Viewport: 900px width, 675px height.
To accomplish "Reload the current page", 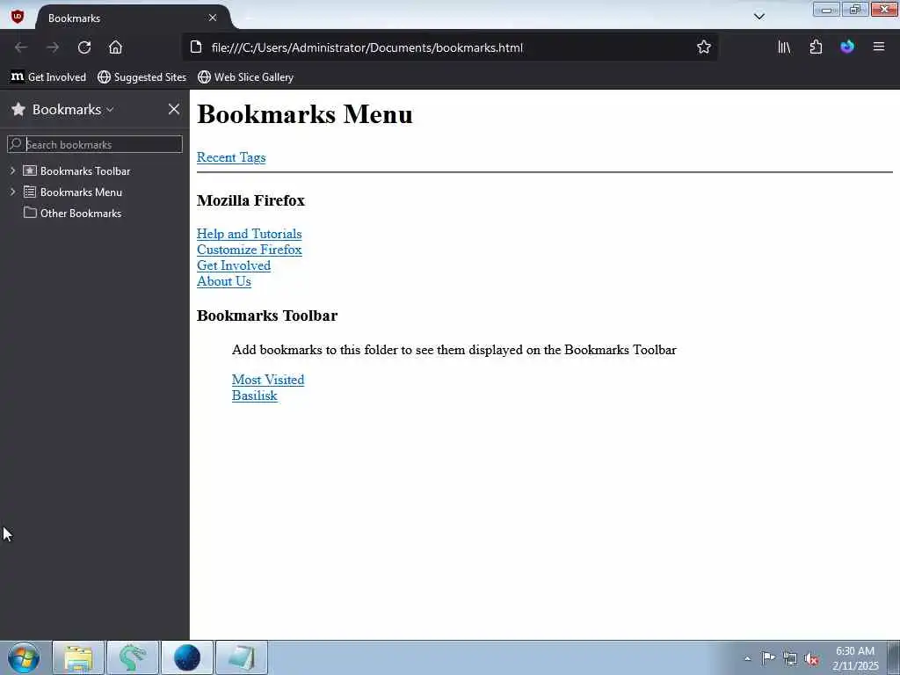I will [x=84, y=47].
